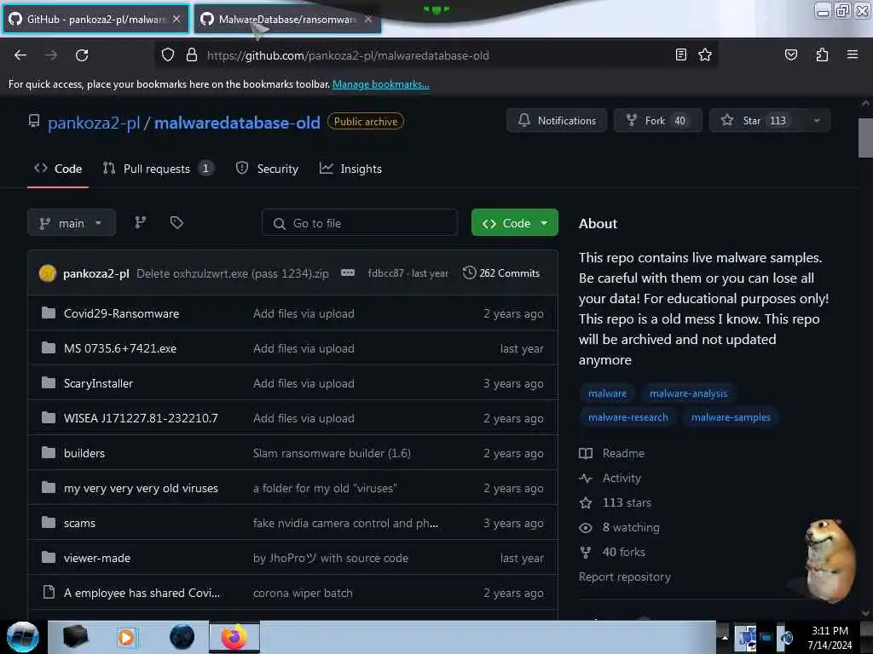The height and width of the screenshot is (654, 873).
Task: Select the malware-analysis topic tag
Action: tap(688, 393)
